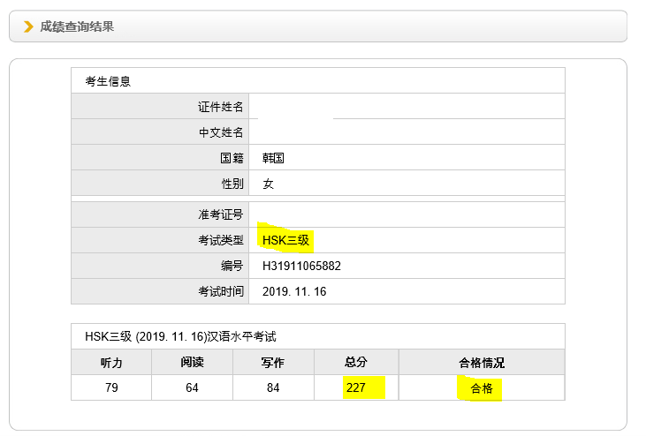Click the 合格情况 column header
Viewport: 646px width, 436px height.
482,363
